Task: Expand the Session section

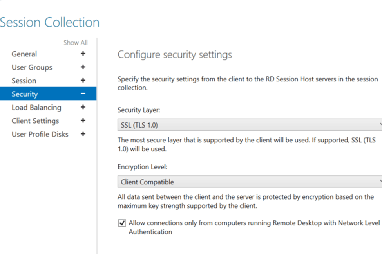Action: point(83,81)
